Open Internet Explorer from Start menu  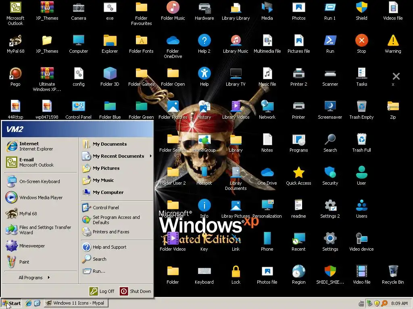(x=41, y=146)
